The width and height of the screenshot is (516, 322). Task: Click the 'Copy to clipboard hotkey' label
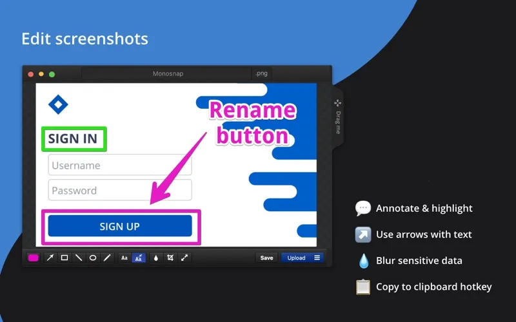point(433,287)
